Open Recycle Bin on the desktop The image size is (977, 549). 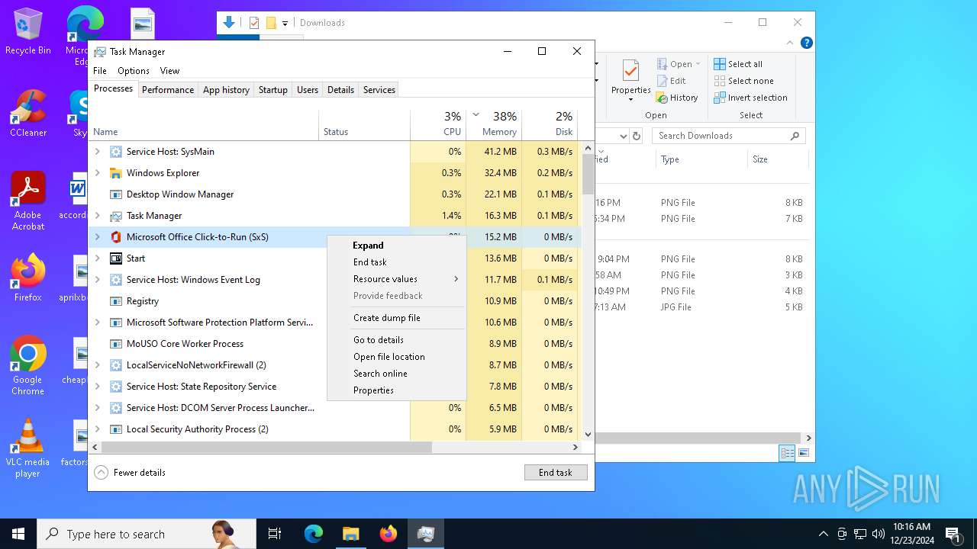tap(28, 32)
